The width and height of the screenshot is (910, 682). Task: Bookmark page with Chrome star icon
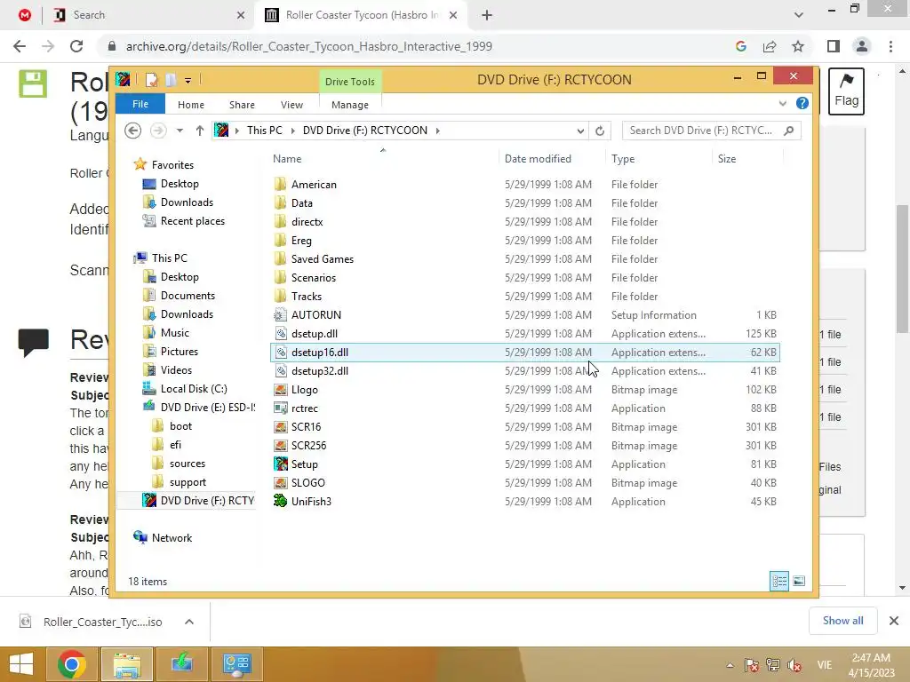[798, 46]
